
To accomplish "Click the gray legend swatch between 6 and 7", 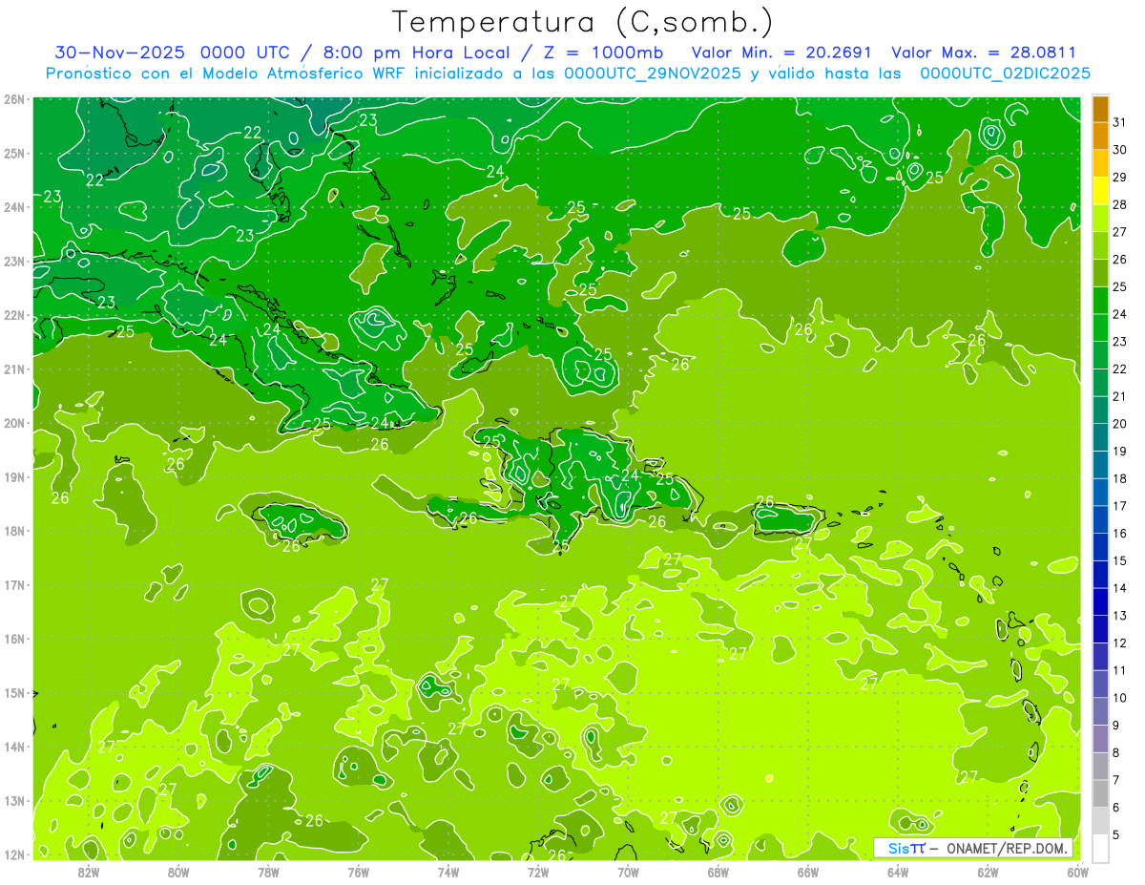I will tap(1100, 794).
